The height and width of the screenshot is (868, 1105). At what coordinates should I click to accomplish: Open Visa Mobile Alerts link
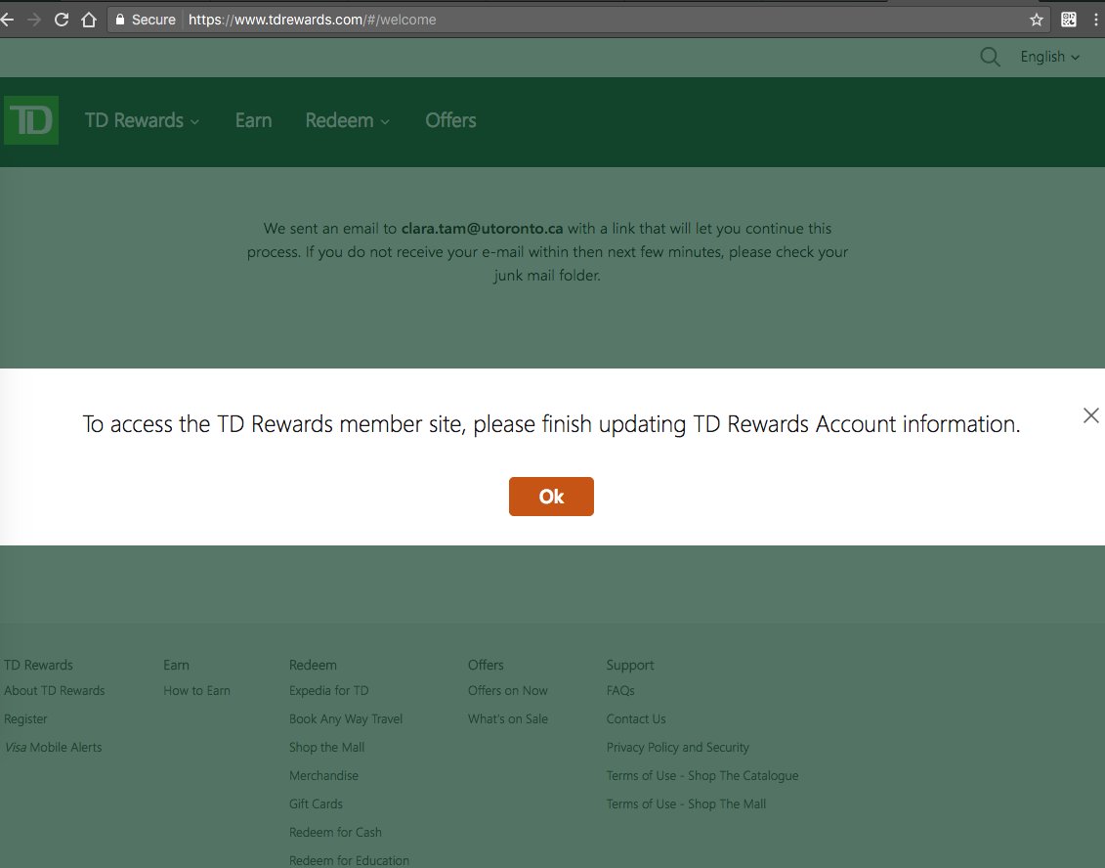(x=53, y=748)
